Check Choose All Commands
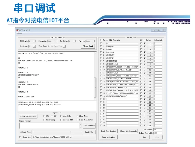This screenshot has width=195, height=147. (101, 40)
